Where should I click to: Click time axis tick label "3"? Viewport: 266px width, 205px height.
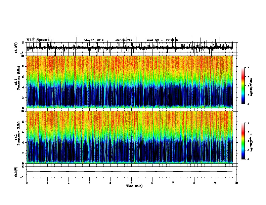pos(89,183)
